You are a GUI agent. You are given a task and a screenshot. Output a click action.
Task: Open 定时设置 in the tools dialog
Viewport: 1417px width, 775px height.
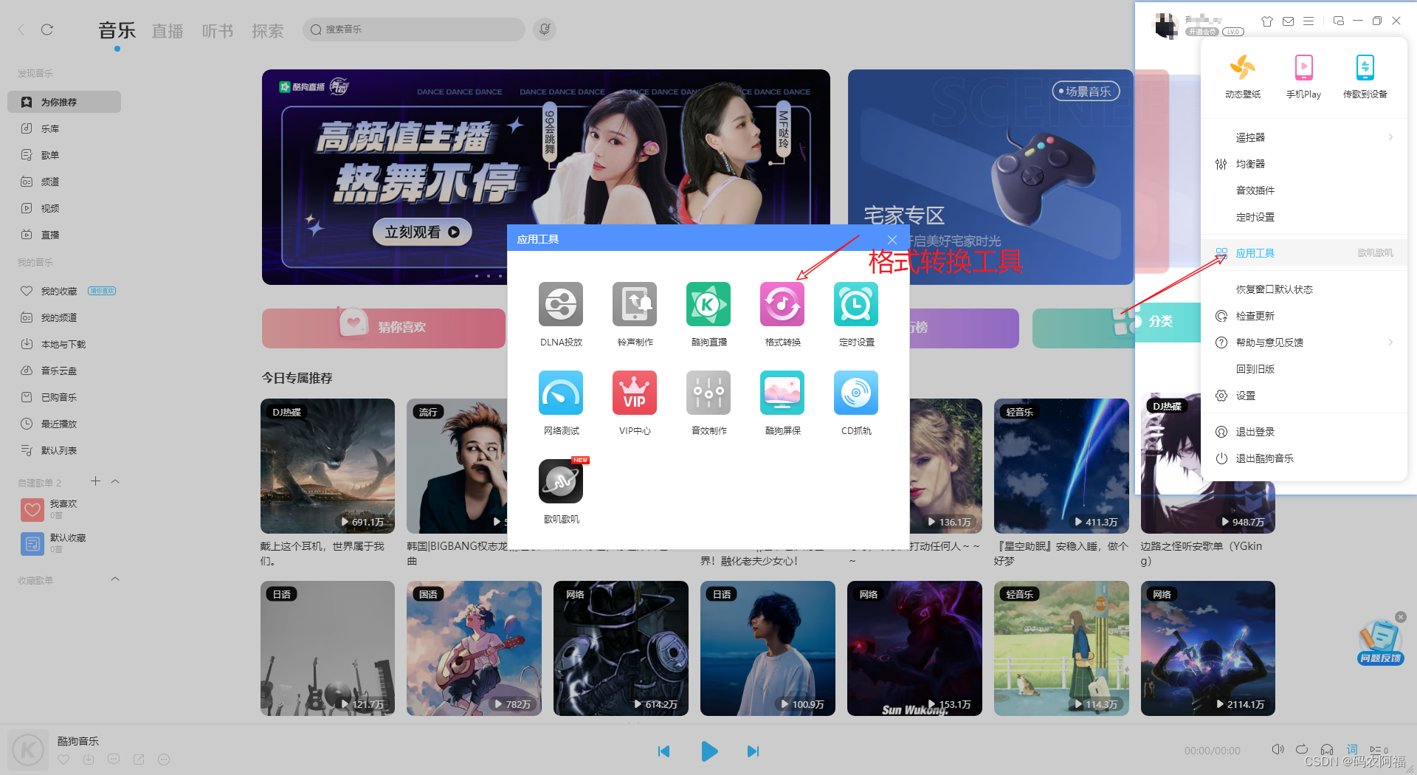856,304
